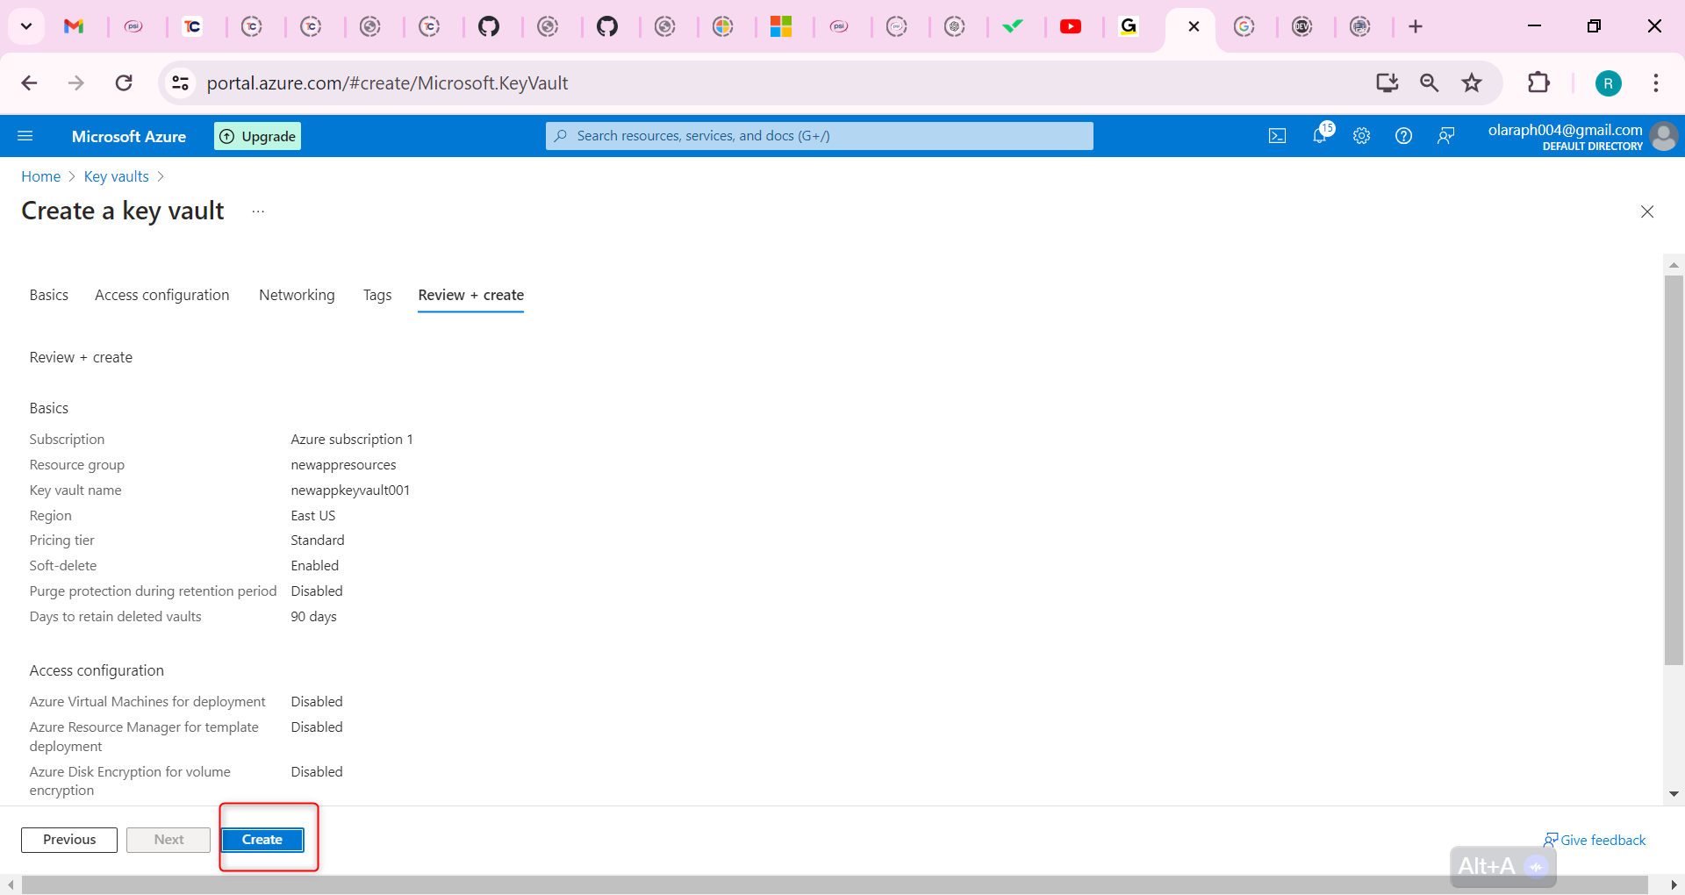This screenshot has height=895, width=1685.
Task: Click the Create button
Action: coord(262,840)
